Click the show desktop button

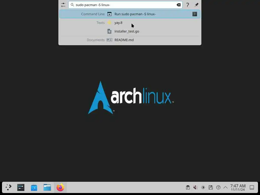[x=252, y=188]
